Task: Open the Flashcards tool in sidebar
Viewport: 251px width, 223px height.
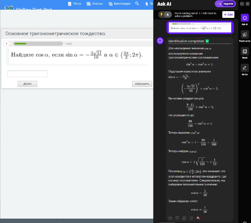Action: pyautogui.click(x=244, y=35)
